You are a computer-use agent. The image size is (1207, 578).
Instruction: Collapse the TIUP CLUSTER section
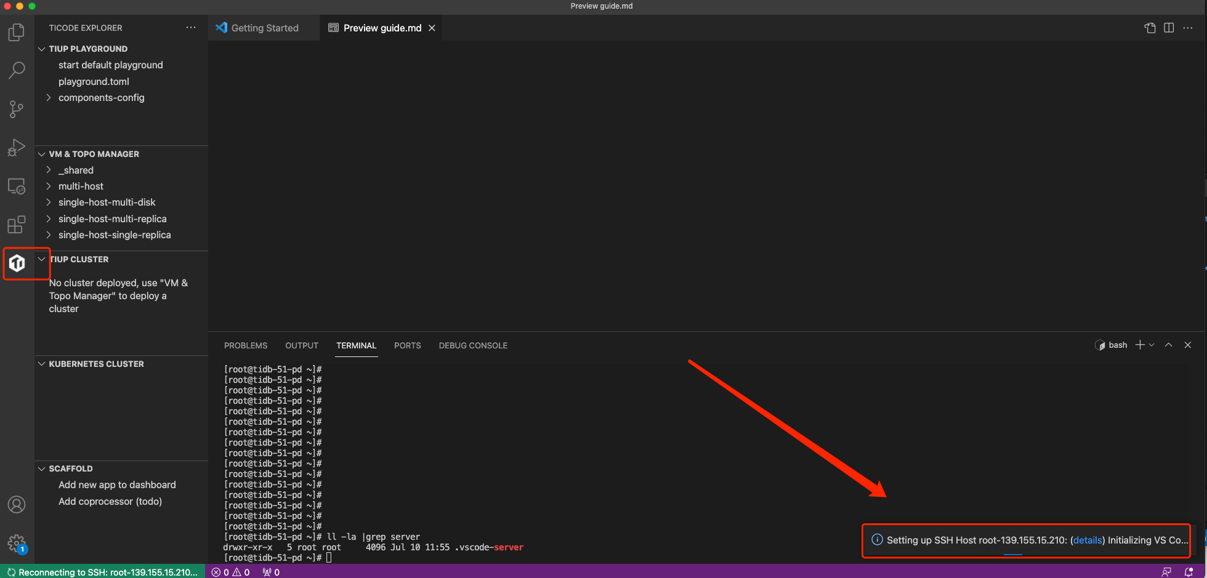pos(42,259)
